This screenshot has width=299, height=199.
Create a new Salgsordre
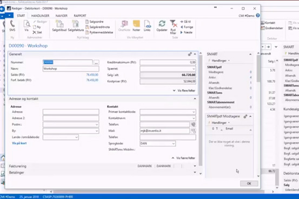point(95,22)
